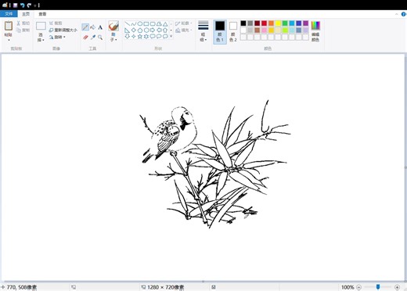Viewport: 407px width, 291px height.
Task: Pick the Six-point star shape
Action: coord(146,36)
